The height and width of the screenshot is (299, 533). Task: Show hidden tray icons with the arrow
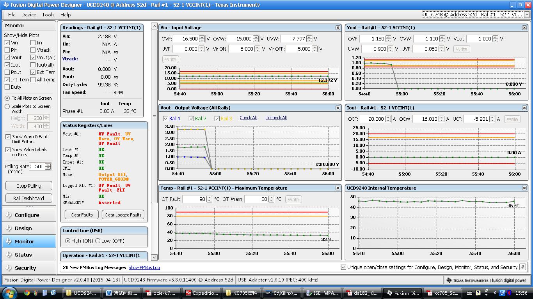(495, 293)
